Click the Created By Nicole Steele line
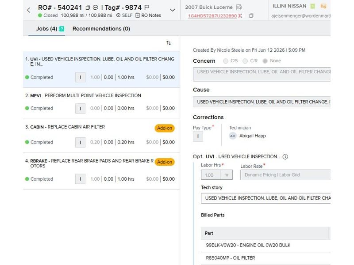This screenshot has height=265, width=354. 249,50
